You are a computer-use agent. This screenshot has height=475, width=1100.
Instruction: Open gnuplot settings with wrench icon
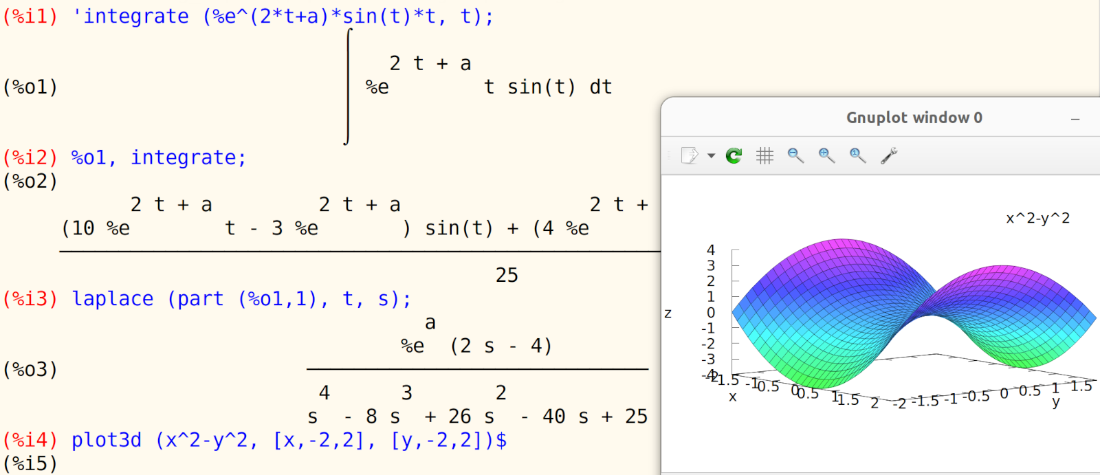(889, 155)
